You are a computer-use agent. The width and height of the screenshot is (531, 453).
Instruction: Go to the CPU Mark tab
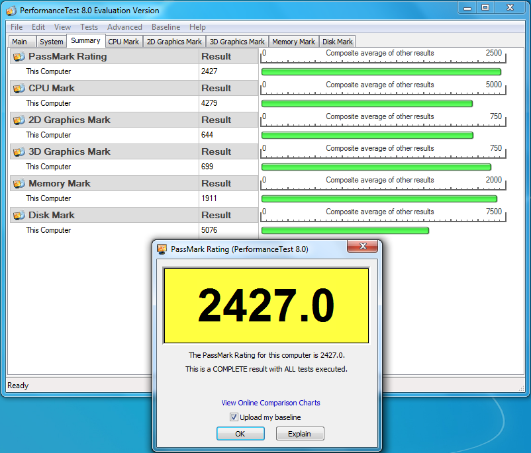[x=124, y=42]
